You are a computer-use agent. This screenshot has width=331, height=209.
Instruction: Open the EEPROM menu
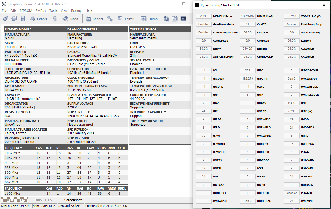tap(26, 11)
